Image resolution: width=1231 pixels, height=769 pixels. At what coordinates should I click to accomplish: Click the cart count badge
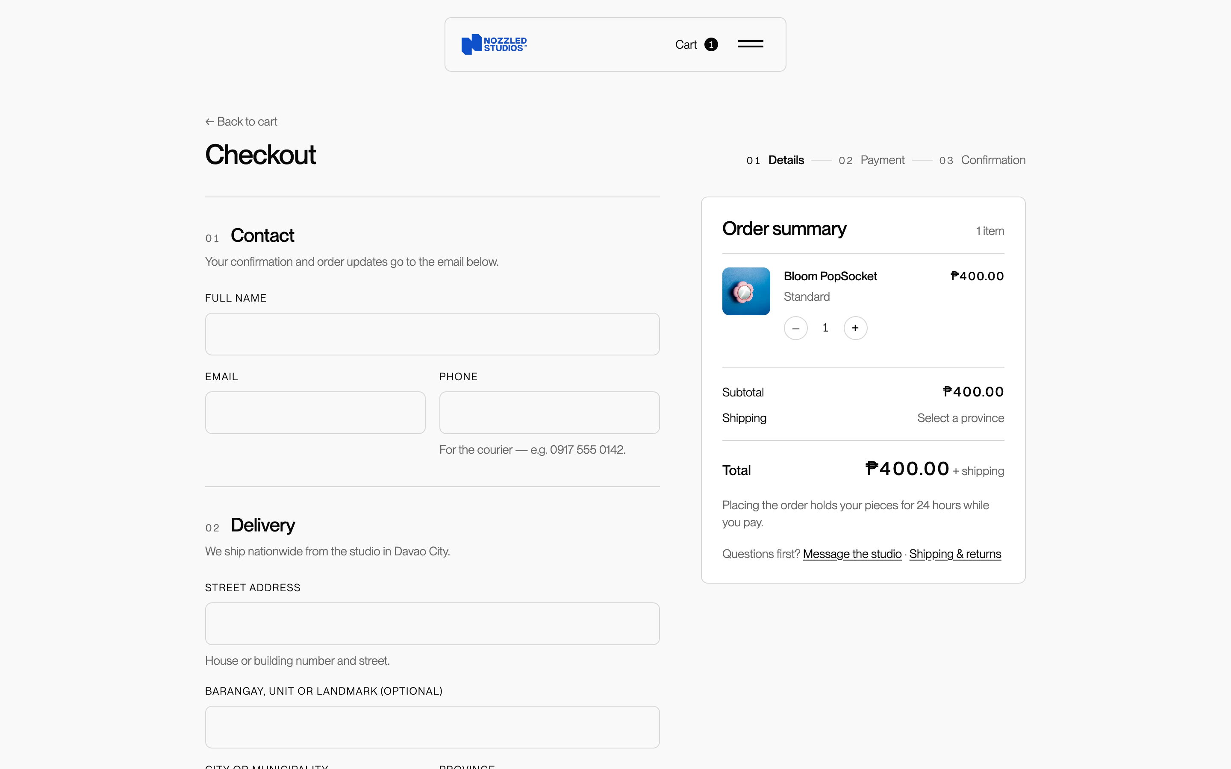coord(711,45)
